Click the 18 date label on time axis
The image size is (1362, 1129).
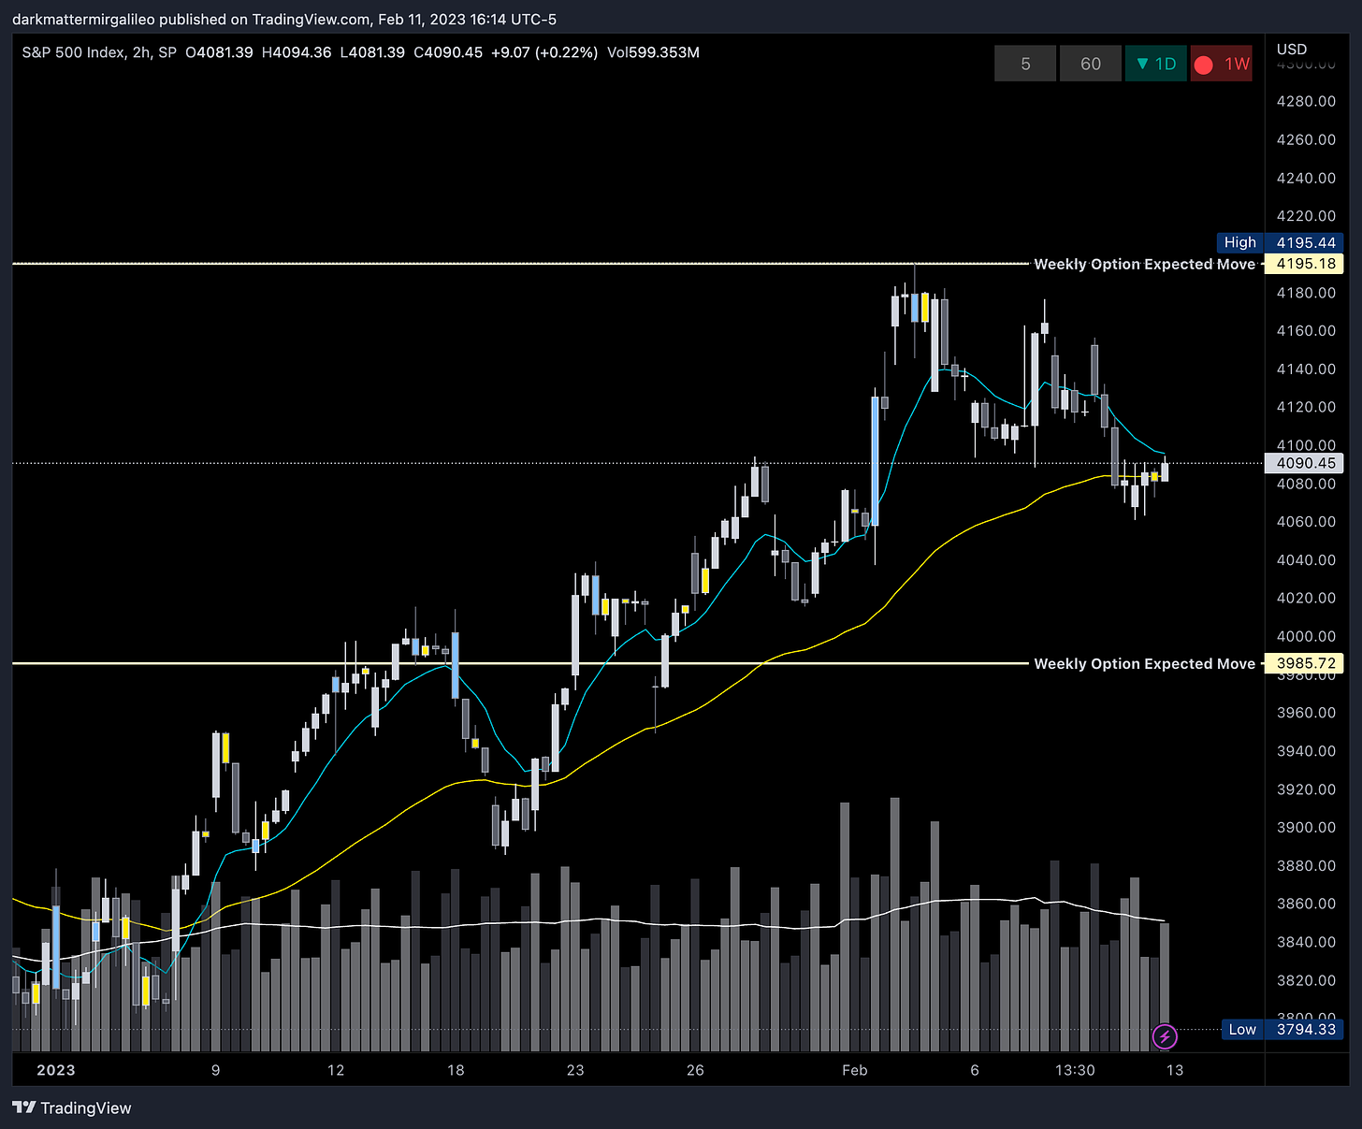tap(456, 1070)
